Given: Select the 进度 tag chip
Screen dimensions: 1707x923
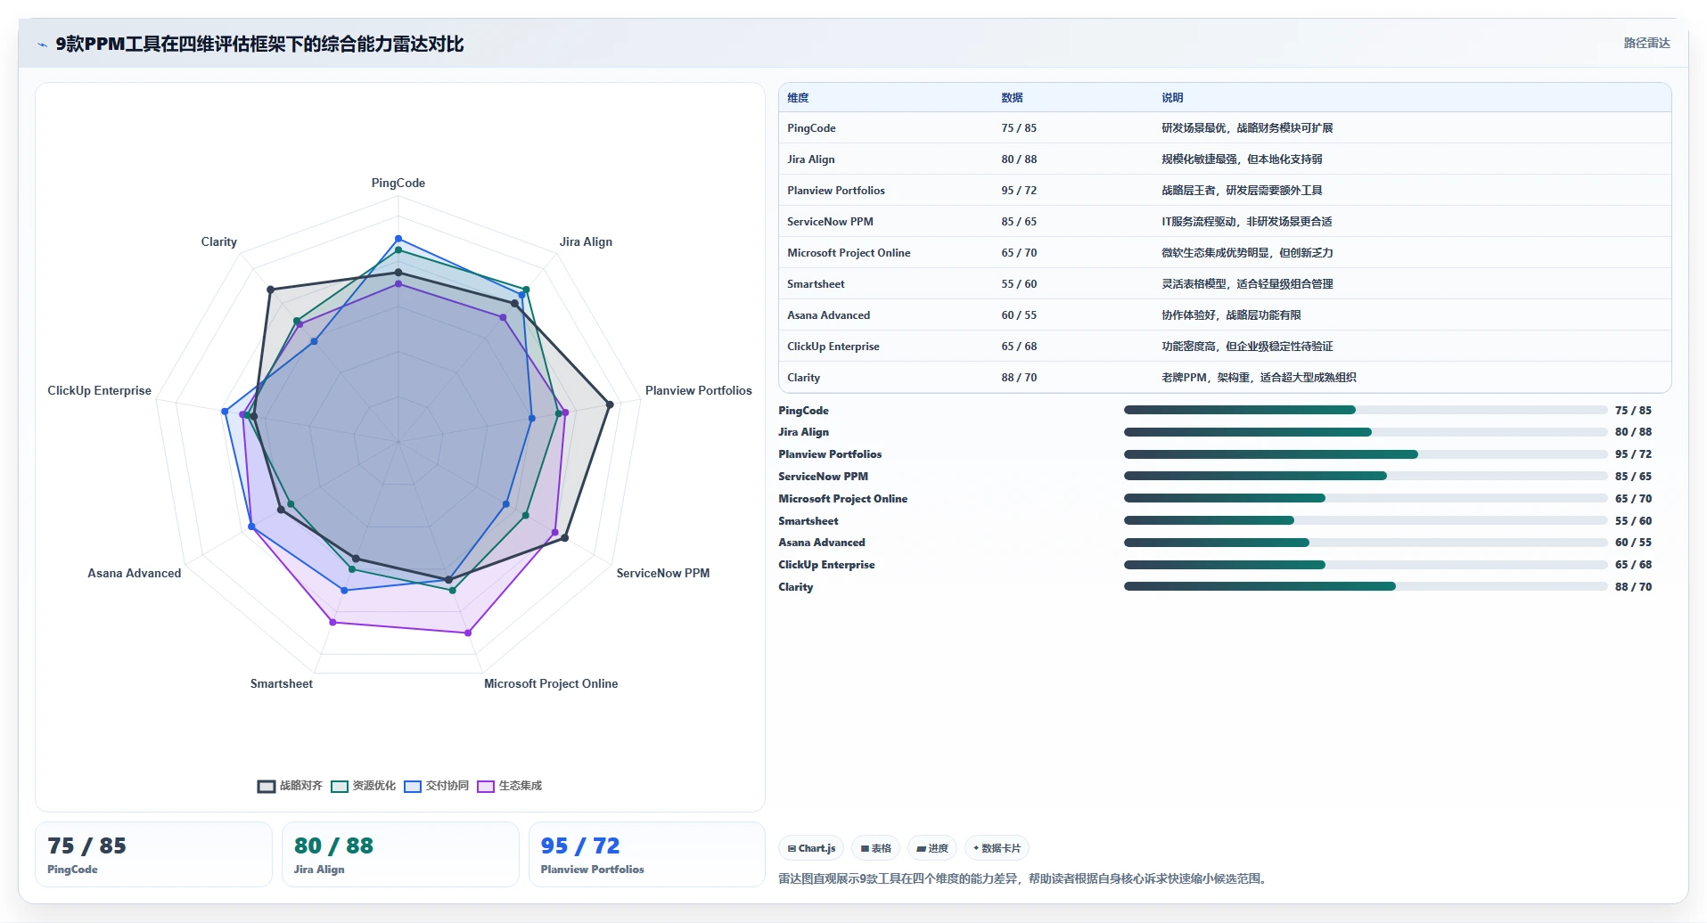Looking at the screenshot, I should 932,848.
